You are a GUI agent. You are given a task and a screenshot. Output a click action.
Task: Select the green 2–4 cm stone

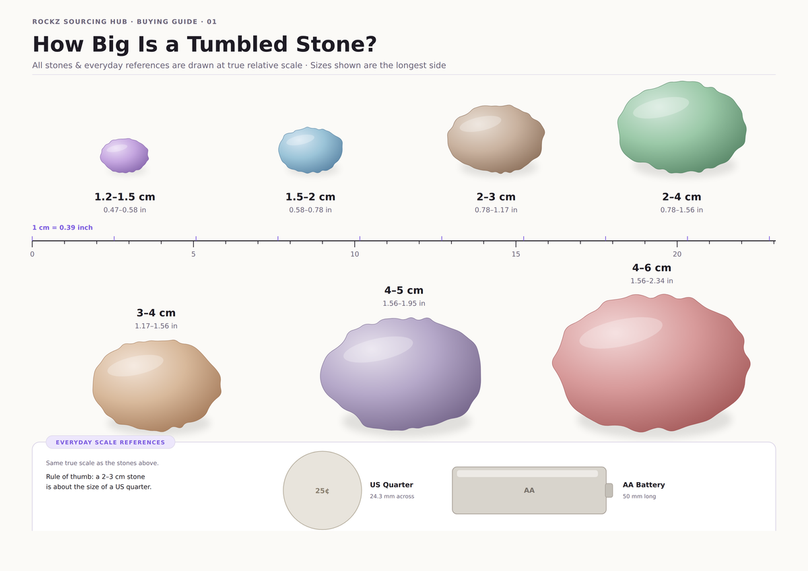pos(681,127)
